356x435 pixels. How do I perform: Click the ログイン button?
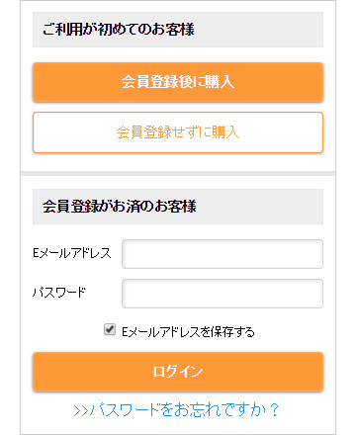point(178,372)
